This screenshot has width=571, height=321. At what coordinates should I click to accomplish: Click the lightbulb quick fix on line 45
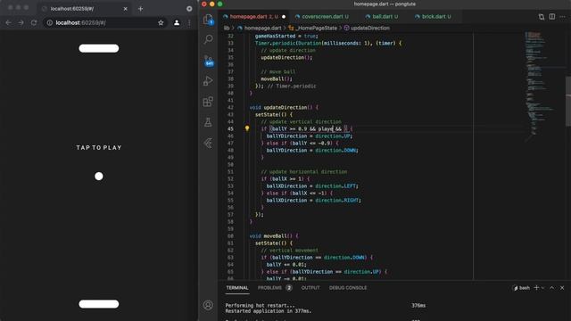click(247, 128)
